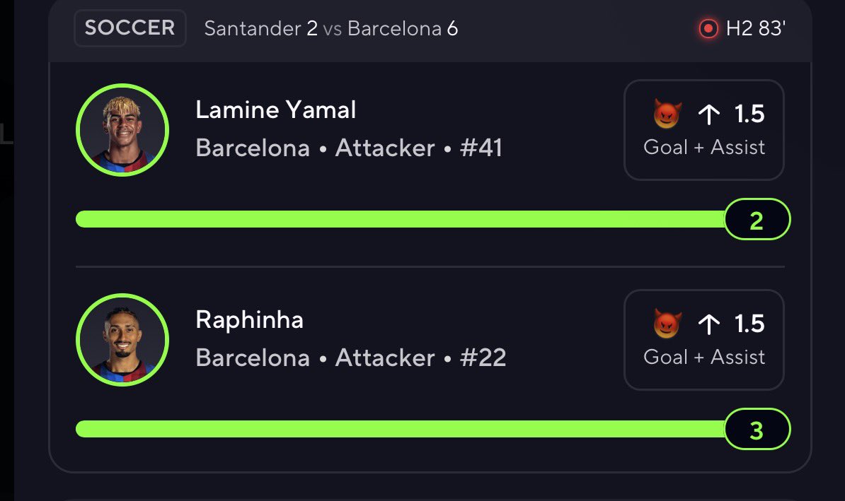Image resolution: width=845 pixels, height=501 pixels.
Task: Click the red live indicator icon
Action: point(708,28)
